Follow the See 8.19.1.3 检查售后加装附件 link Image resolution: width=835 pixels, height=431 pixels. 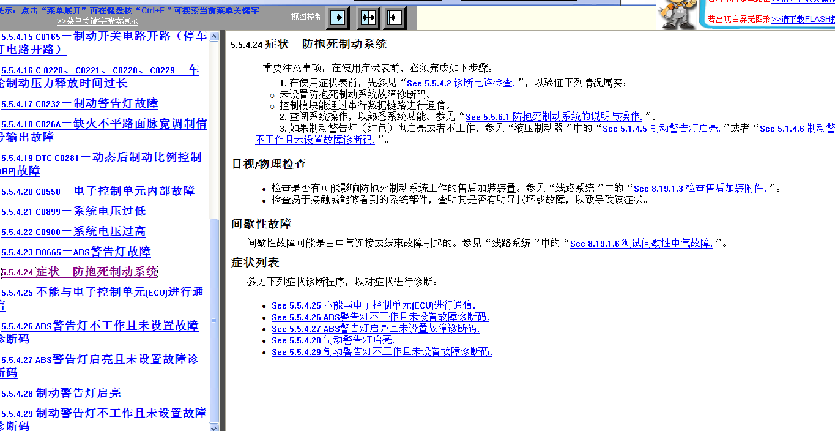[x=700, y=189]
